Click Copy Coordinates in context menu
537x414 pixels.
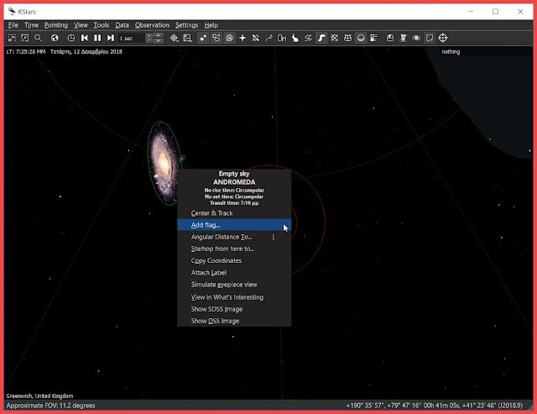tap(234, 261)
